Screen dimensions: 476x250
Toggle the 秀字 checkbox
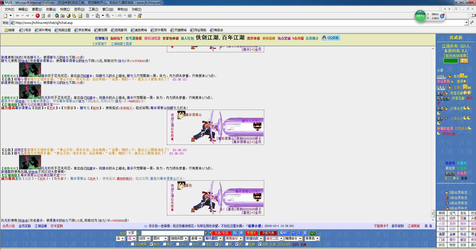(165, 244)
